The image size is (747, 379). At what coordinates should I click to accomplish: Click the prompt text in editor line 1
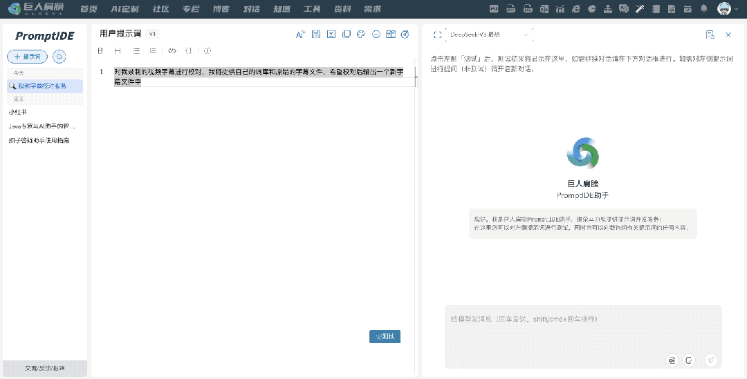[x=259, y=77]
